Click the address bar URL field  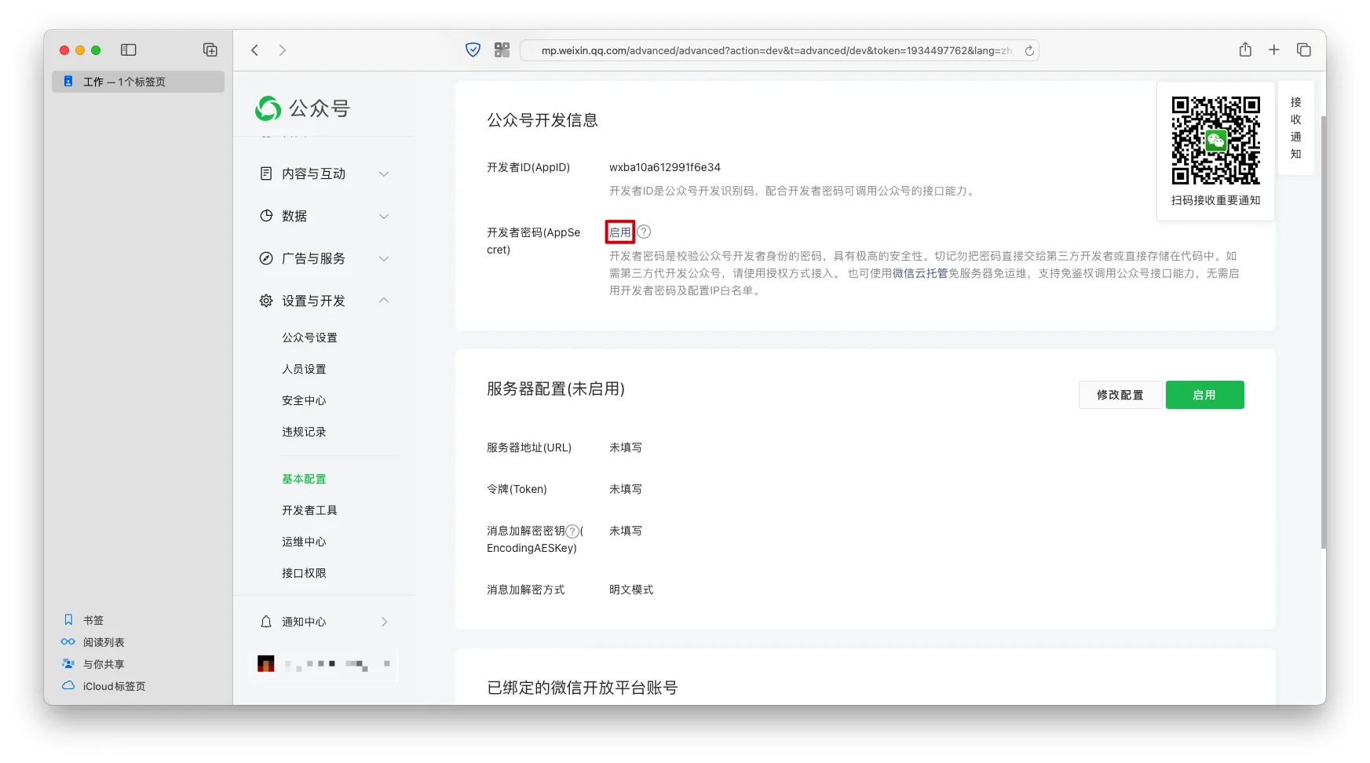click(773, 50)
